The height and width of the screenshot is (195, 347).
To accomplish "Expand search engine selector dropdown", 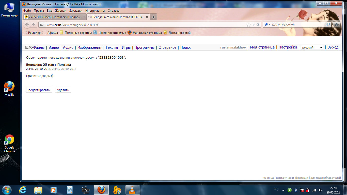I will [267, 25].
